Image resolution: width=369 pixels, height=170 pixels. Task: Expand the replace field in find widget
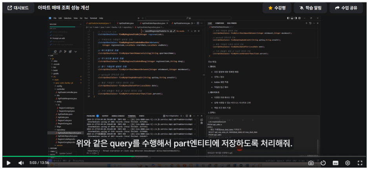point(142,31)
